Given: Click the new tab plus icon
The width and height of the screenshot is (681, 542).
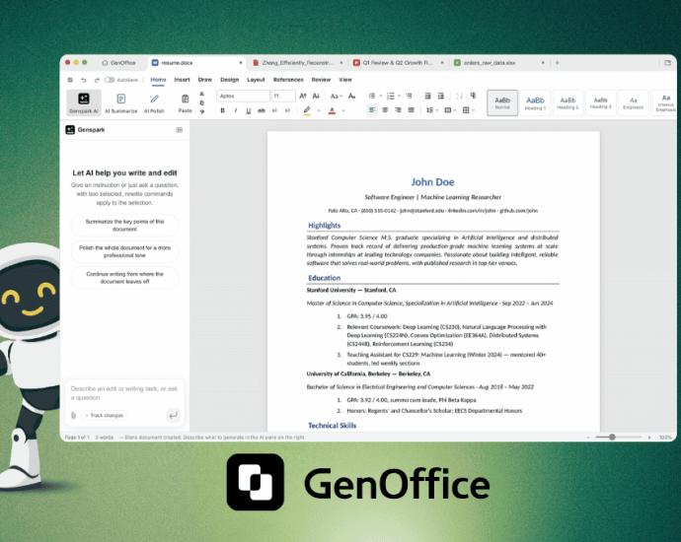Looking at the screenshot, I should [558, 63].
